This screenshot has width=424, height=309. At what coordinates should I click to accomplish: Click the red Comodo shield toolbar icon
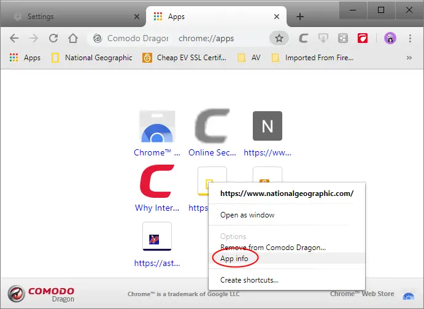(x=363, y=38)
